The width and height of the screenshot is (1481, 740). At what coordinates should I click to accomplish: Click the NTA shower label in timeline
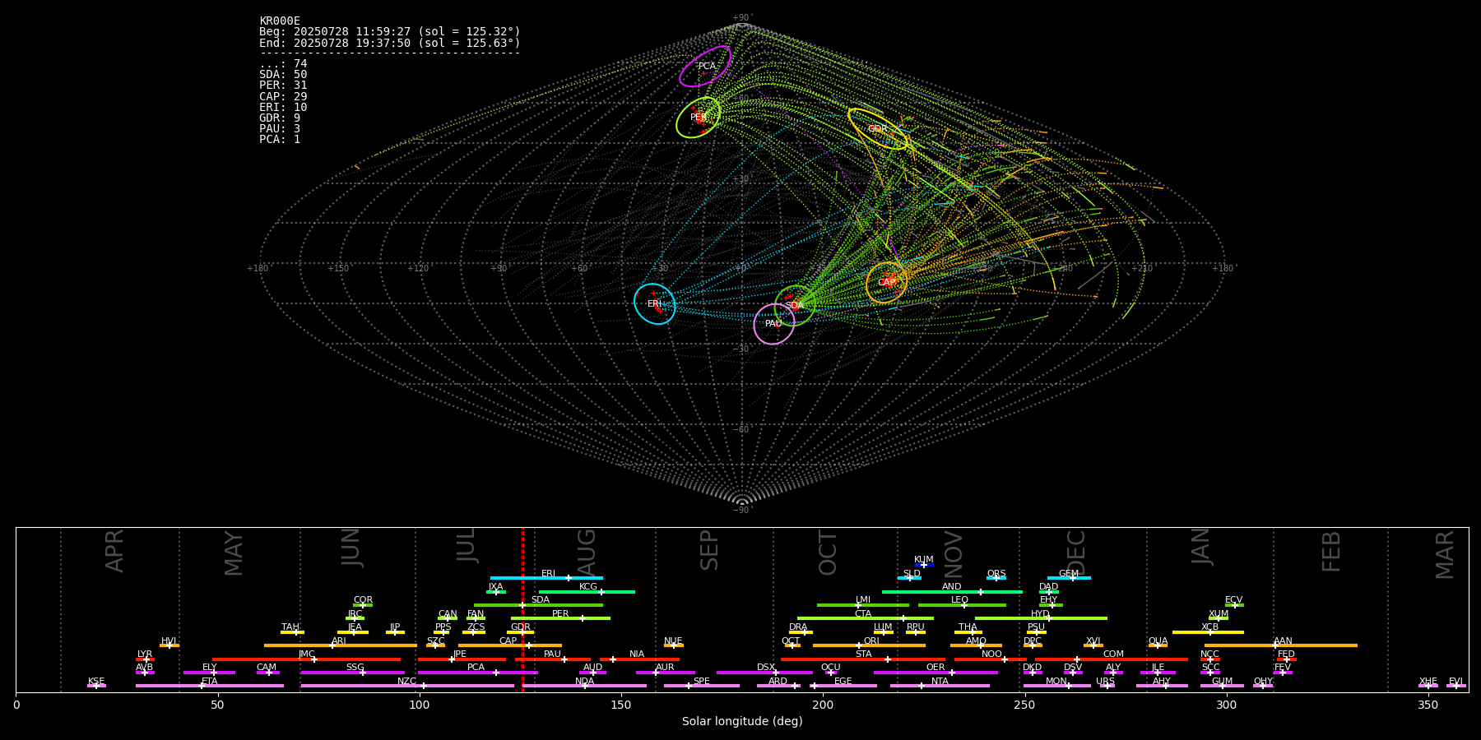940,682
